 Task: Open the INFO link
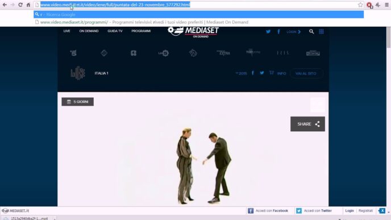[x=281, y=73]
